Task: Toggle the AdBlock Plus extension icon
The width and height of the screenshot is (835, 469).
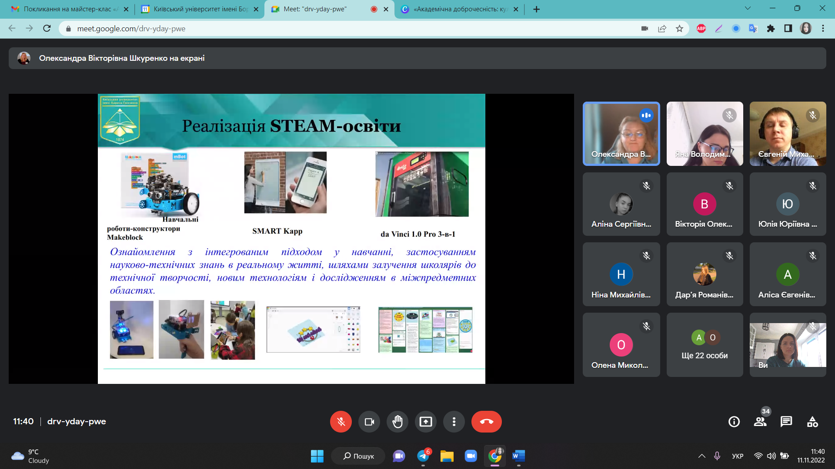Action: click(701, 29)
